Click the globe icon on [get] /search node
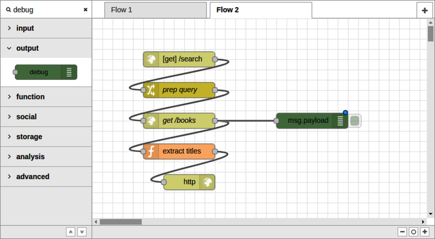Viewport: 435px width, 239px height. (x=151, y=59)
